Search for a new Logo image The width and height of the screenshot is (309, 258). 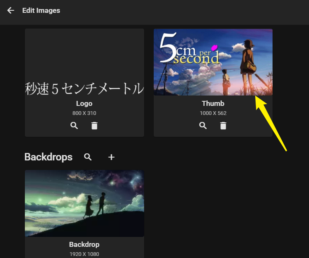74,125
